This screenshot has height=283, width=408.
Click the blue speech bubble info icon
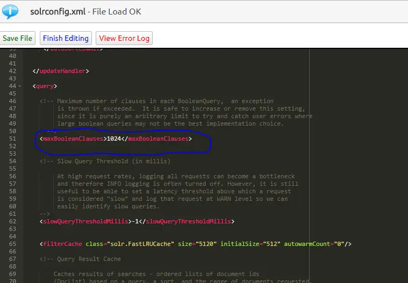click(11, 11)
